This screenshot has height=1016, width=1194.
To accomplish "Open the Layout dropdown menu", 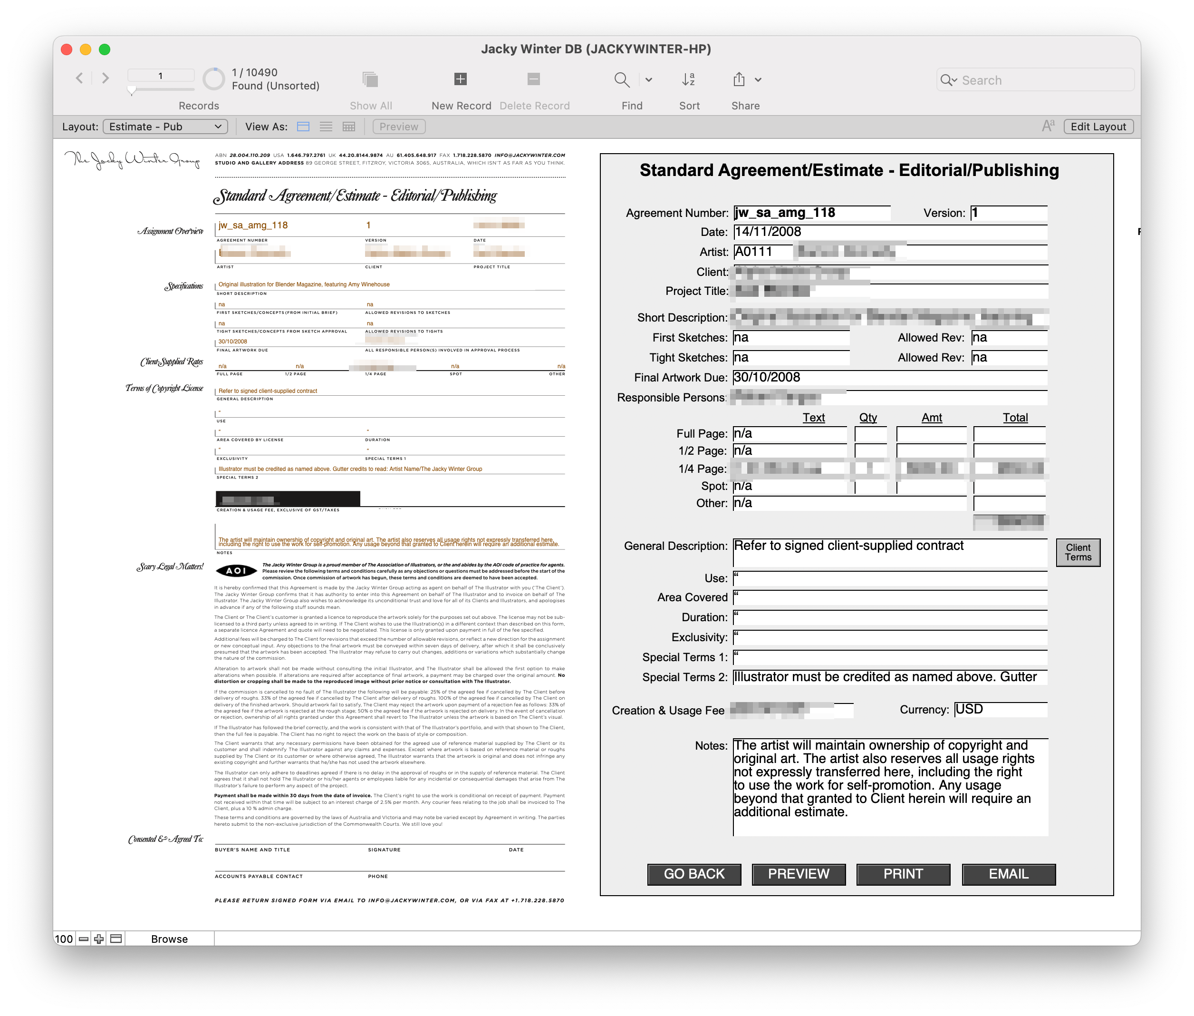I will pos(165,127).
